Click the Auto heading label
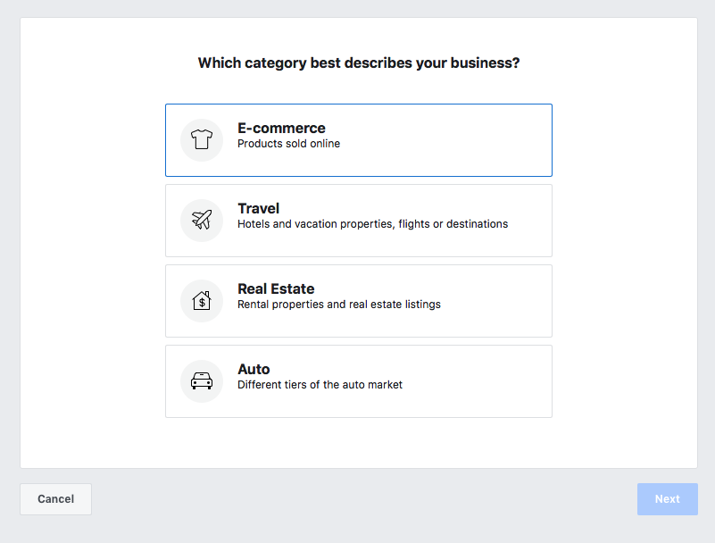Viewport: 715px width, 543px height. click(x=254, y=369)
